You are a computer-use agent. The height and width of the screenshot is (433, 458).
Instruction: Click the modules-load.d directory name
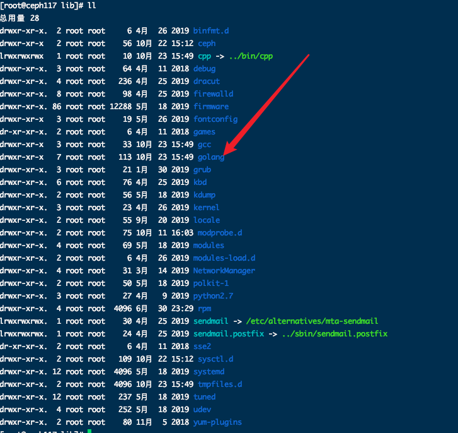[224, 258]
